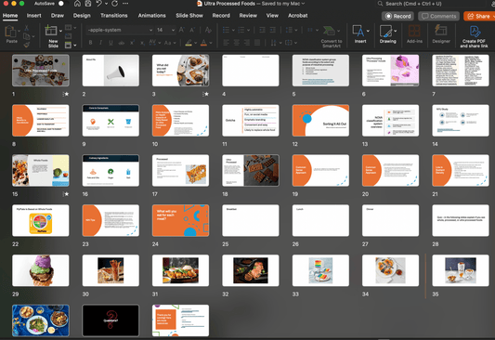Click the Reset slide icon beside New Slide

tap(68, 36)
